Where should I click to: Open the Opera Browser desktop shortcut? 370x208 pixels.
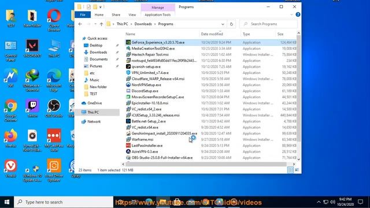pyautogui.click(x=54, y=20)
